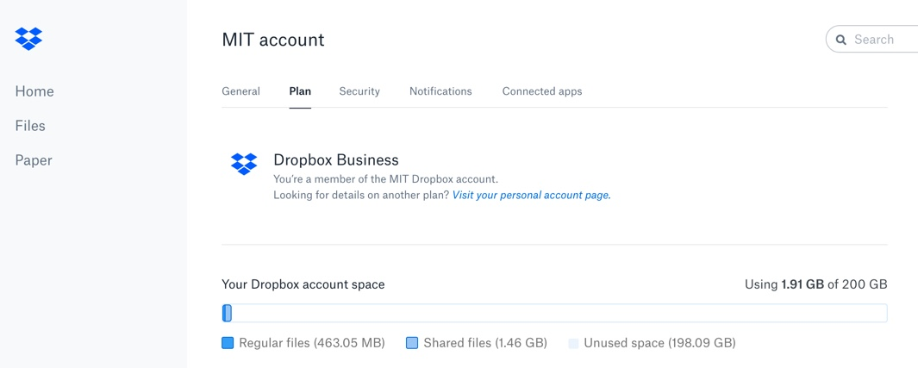Open the Notifications tab
918x368 pixels.
pyautogui.click(x=440, y=91)
